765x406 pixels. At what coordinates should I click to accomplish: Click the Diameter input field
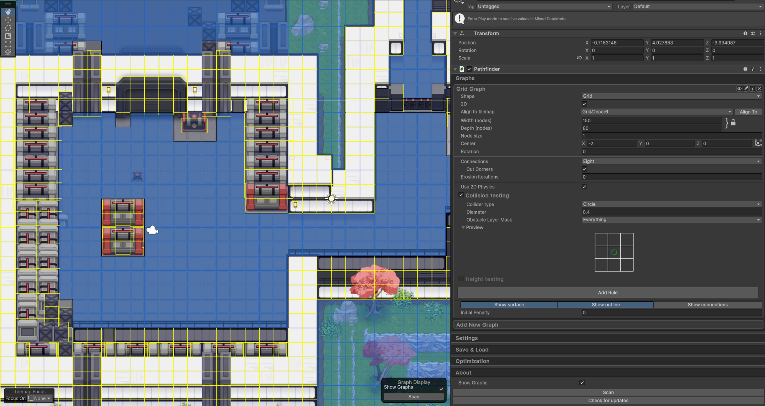671,212
